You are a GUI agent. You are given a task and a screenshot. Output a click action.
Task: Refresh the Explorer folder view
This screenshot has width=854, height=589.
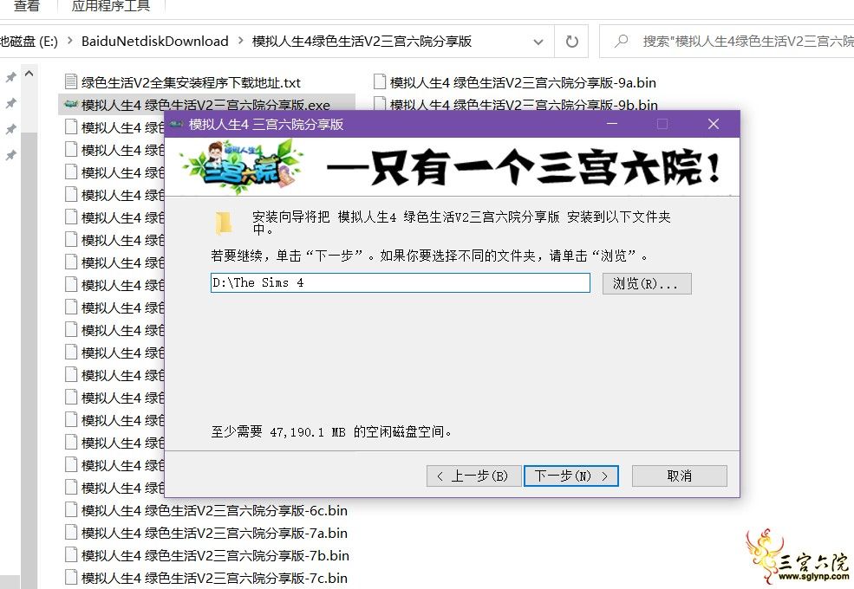click(x=571, y=42)
